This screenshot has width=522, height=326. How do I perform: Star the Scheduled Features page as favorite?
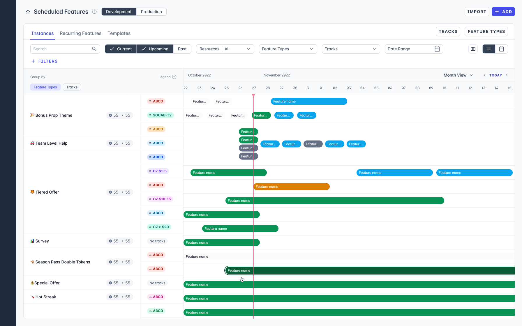pyautogui.click(x=28, y=12)
